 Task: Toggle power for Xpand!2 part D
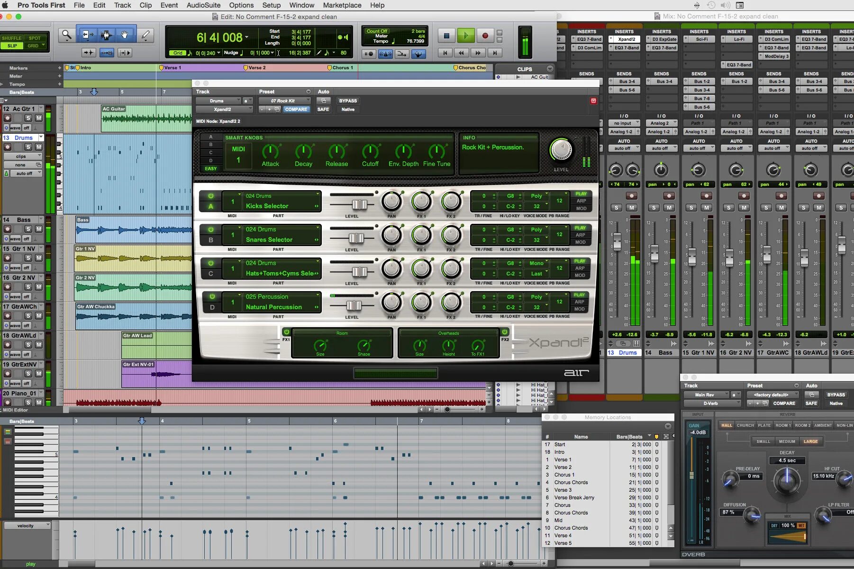coord(212,296)
